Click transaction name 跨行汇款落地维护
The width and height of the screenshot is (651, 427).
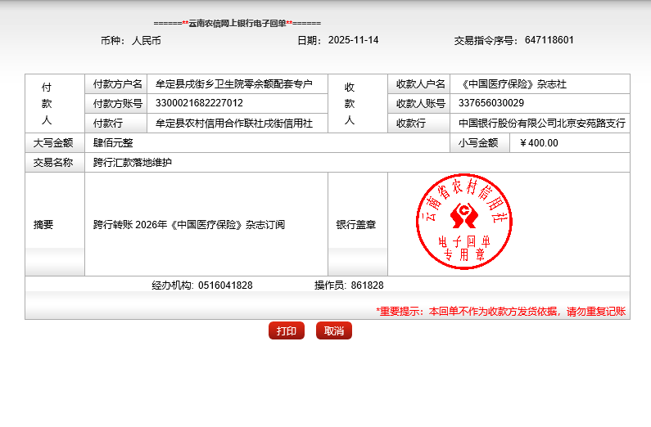[x=133, y=163]
